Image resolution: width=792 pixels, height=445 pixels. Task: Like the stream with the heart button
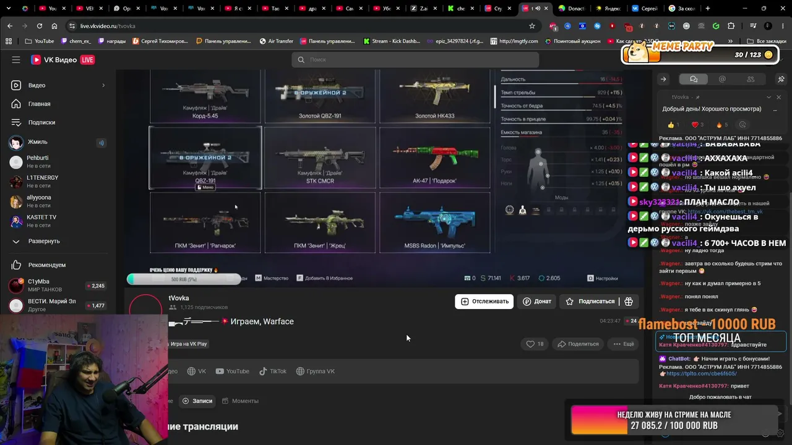coord(535,344)
